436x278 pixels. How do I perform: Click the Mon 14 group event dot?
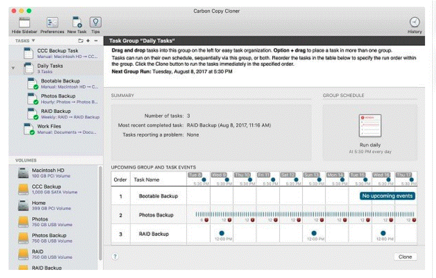tap(343, 180)
